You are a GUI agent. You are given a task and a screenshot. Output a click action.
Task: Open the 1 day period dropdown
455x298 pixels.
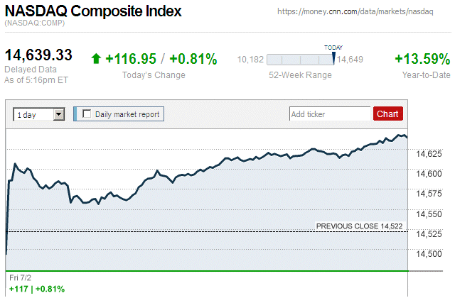tap(38, 114)
